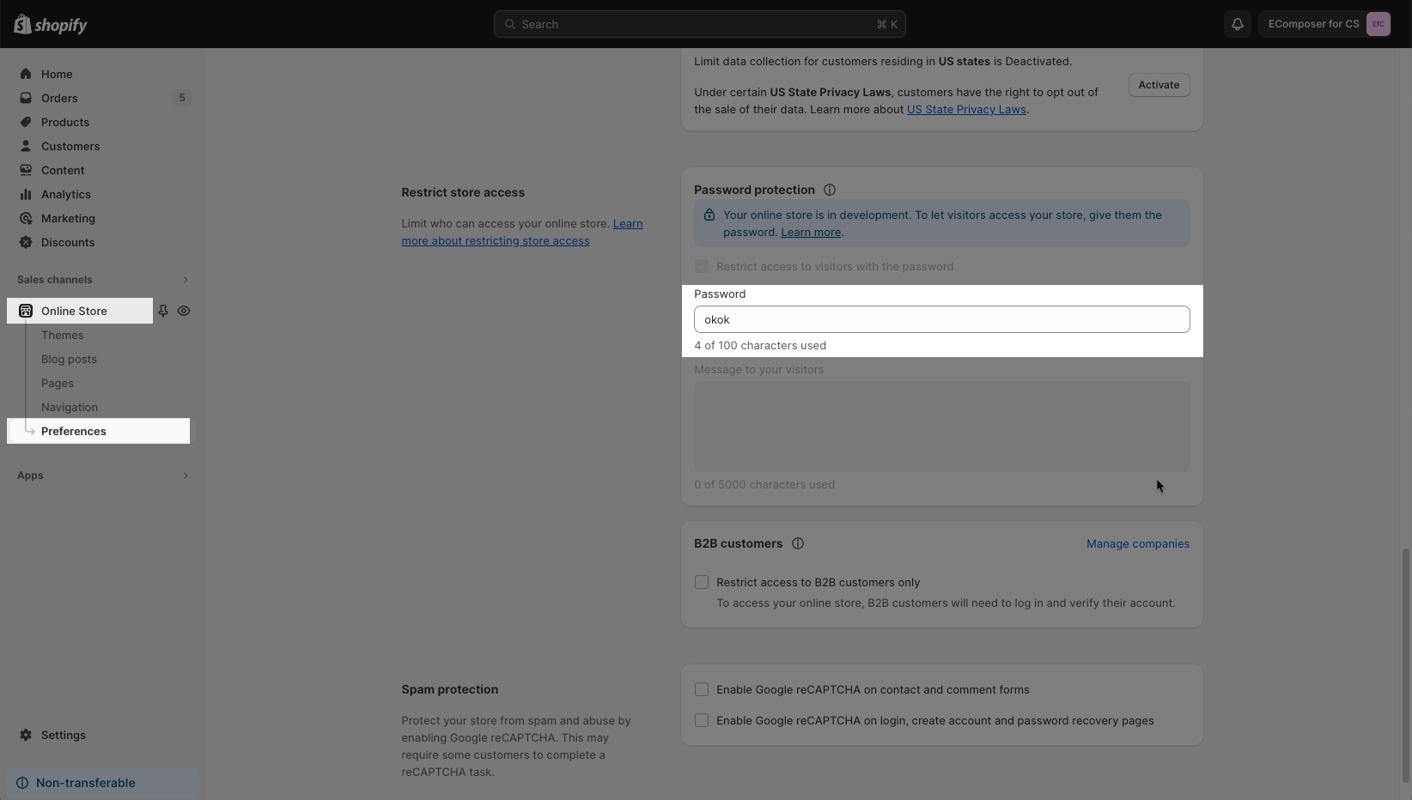Click 'Restrict store access' heading

click(463, 192)
